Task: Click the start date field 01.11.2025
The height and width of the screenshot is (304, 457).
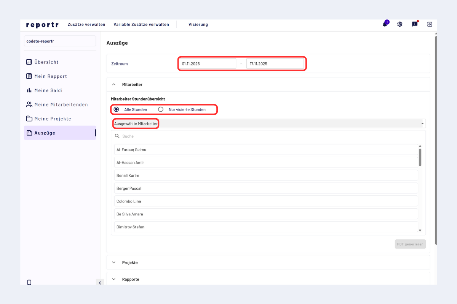Action: (207, 64)
